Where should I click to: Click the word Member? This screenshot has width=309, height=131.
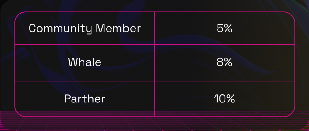118,28
